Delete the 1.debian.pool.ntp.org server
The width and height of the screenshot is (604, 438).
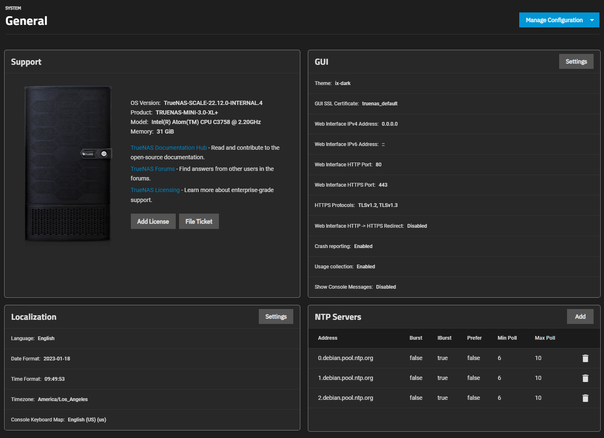coord(585,378)
